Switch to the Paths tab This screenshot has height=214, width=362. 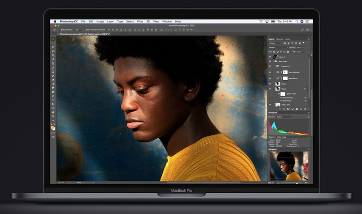click(x=287, y=39)
